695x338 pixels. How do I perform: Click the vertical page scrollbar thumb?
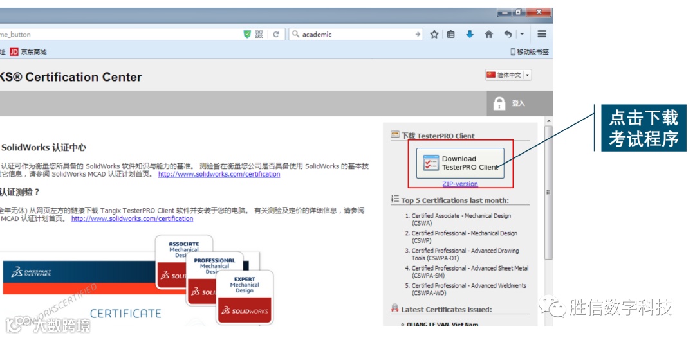[x=548, y=192]
